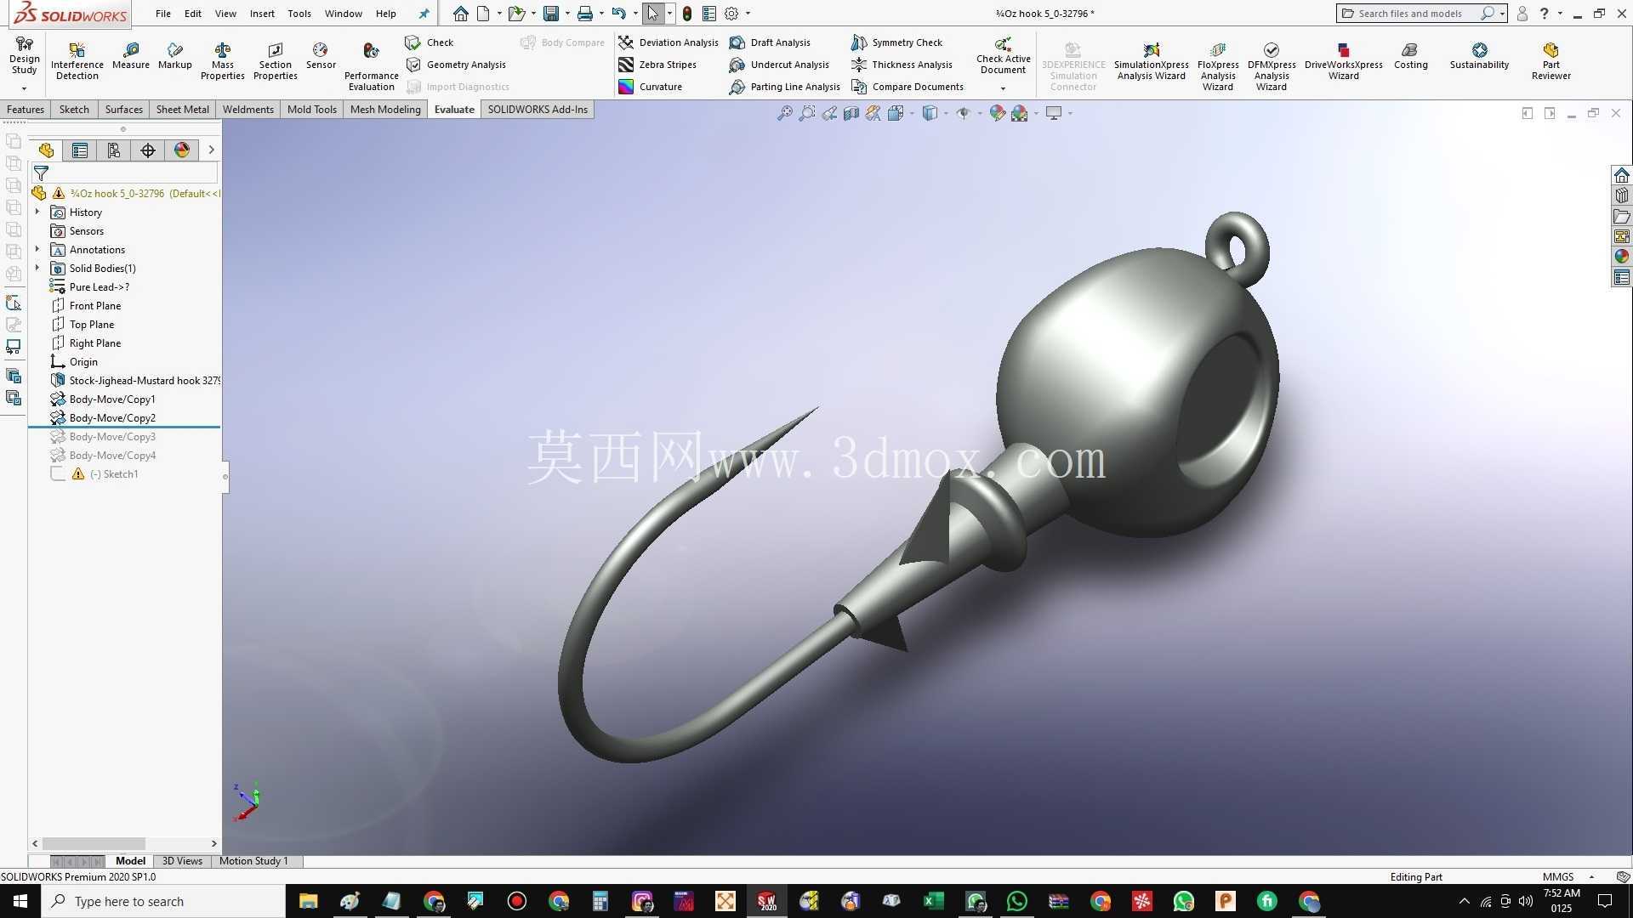Image resolution: width=1633 pixels, height=918 pixels.
Task: Open Mass Properties
Action: coord(222,61)
